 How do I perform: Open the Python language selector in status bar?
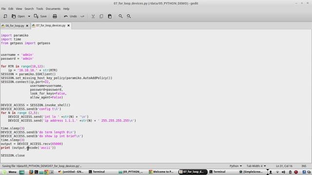pos(235,166)
